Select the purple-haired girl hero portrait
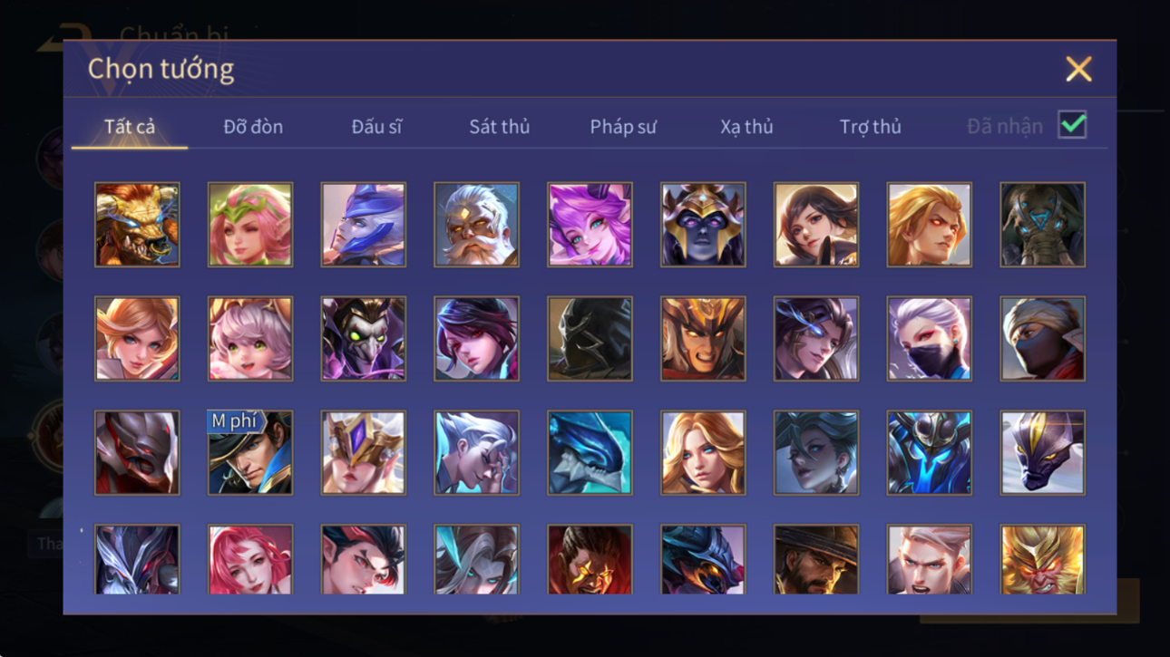The image size is (1170, 657). [590, 225]
